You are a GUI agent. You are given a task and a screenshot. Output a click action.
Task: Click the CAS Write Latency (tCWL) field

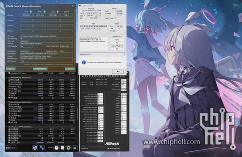(100, 129)
